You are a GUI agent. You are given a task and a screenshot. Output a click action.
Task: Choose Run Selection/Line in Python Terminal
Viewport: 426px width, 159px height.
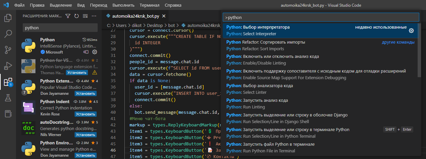pos(320,133)
